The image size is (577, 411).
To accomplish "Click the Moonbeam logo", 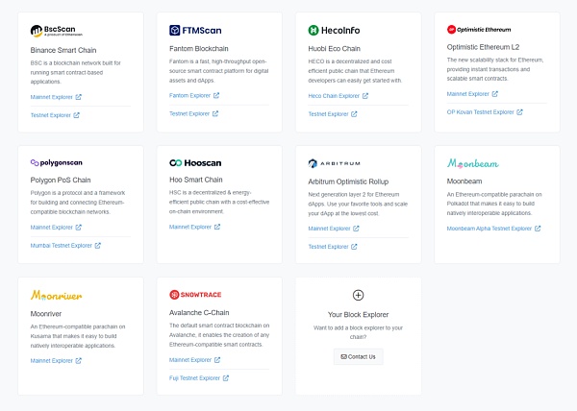I will (473, 163).
